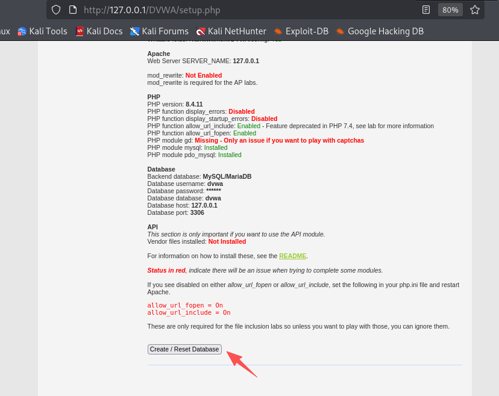Screen dimensions: 499x396
Task: Click PHP version value 8.4.11
Action: (x=194, y=104)
